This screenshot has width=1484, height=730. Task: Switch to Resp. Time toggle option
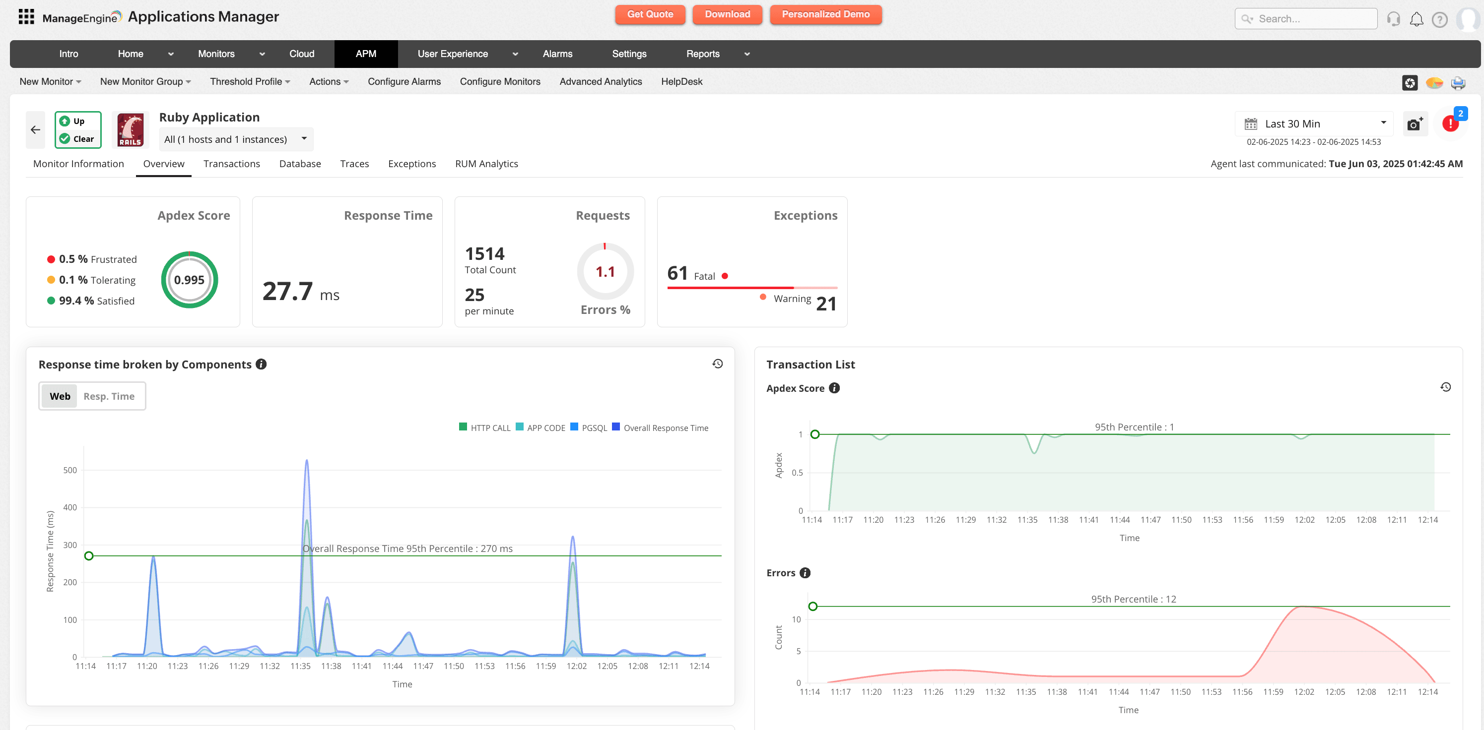tap(109, 396)
